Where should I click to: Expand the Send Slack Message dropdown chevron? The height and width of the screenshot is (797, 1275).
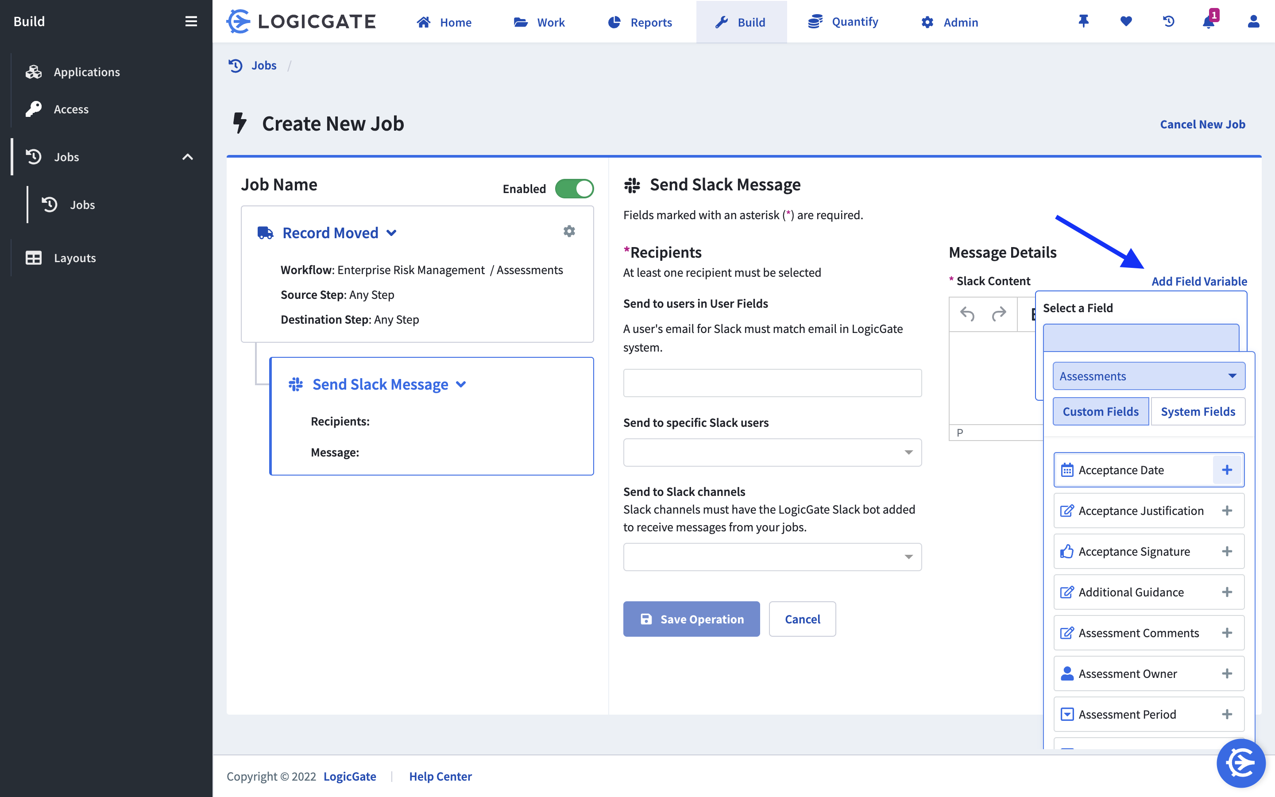click(x=461, y=384)
